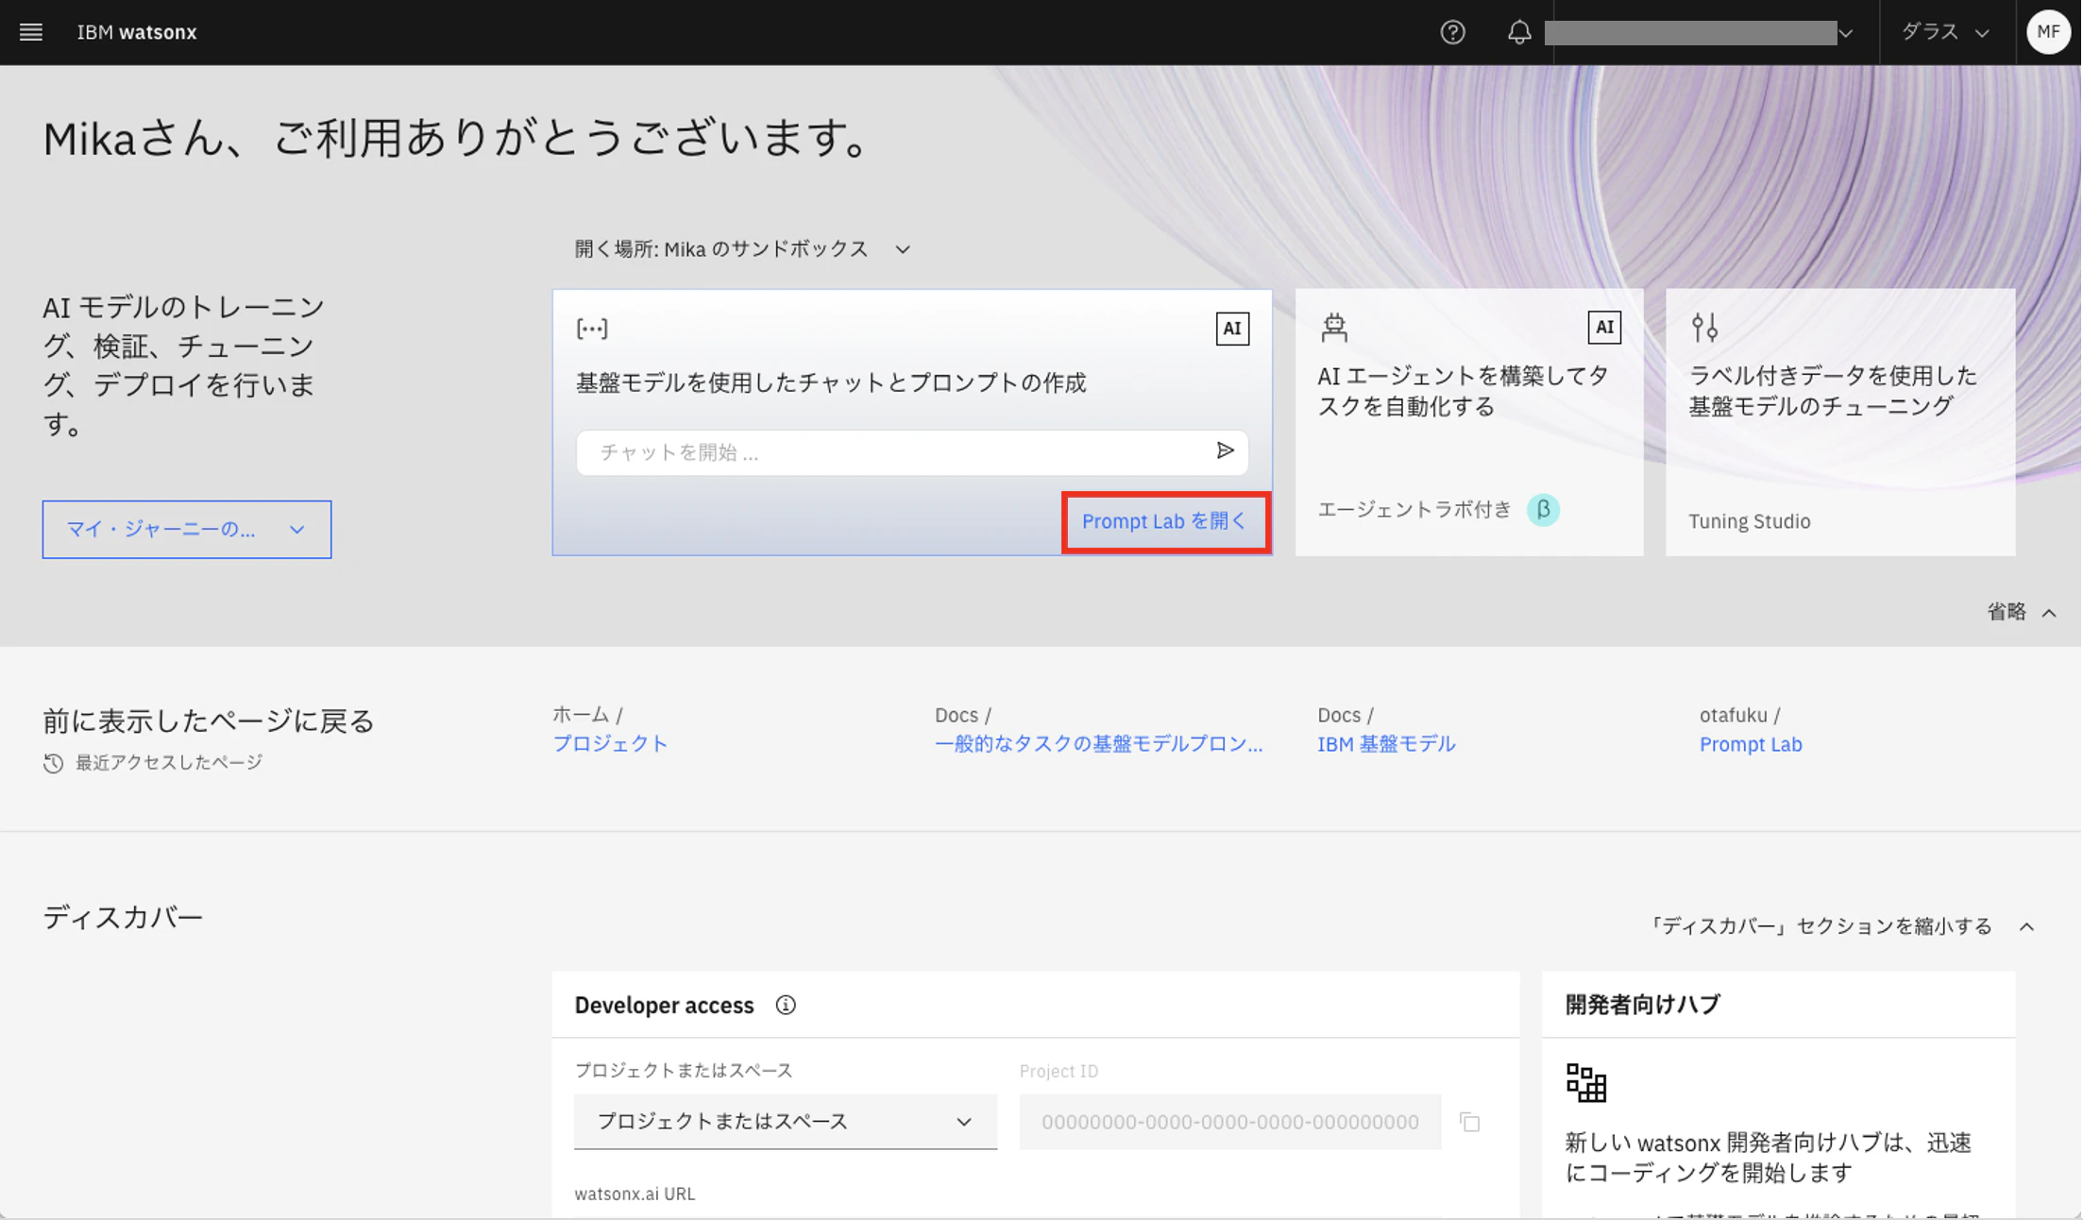Click the watsonx.ai URL label
This screenshot has width=2083, height=1220.
pyautogui.click(x=635, y=1194)
